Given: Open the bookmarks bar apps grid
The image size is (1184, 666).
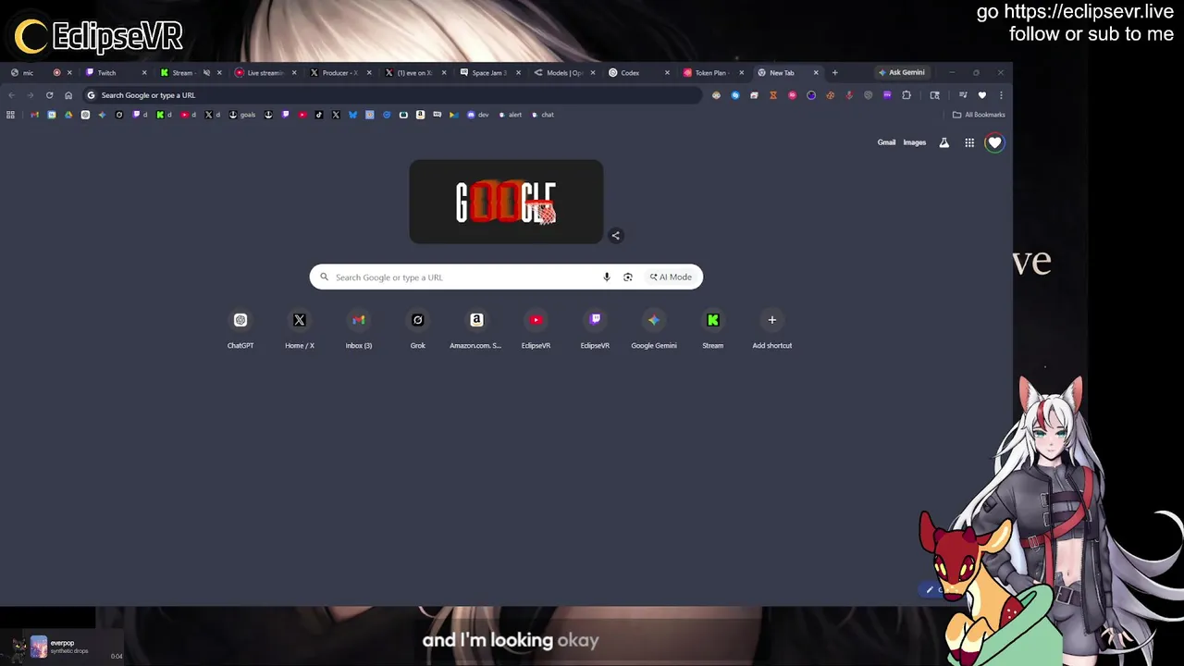Looking at the screenshot, I should pyautogui.click(x=10, y=115).
